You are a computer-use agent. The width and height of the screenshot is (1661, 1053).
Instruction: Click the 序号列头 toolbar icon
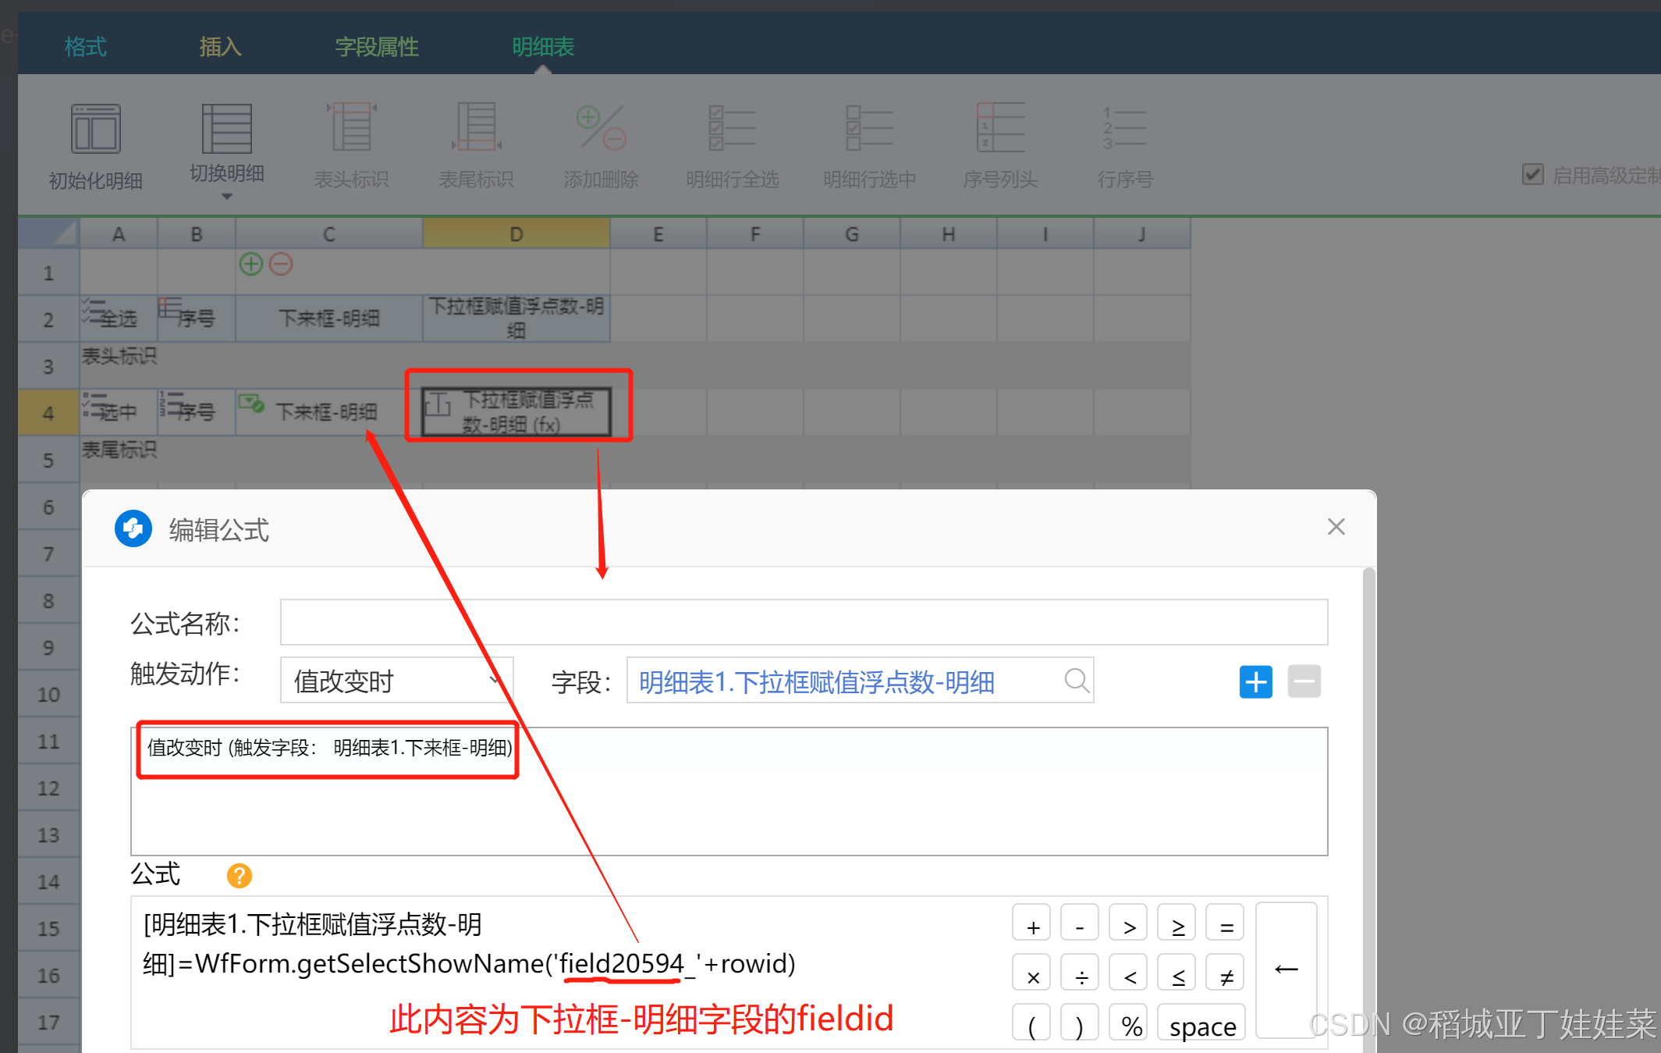coord(1000,128)
